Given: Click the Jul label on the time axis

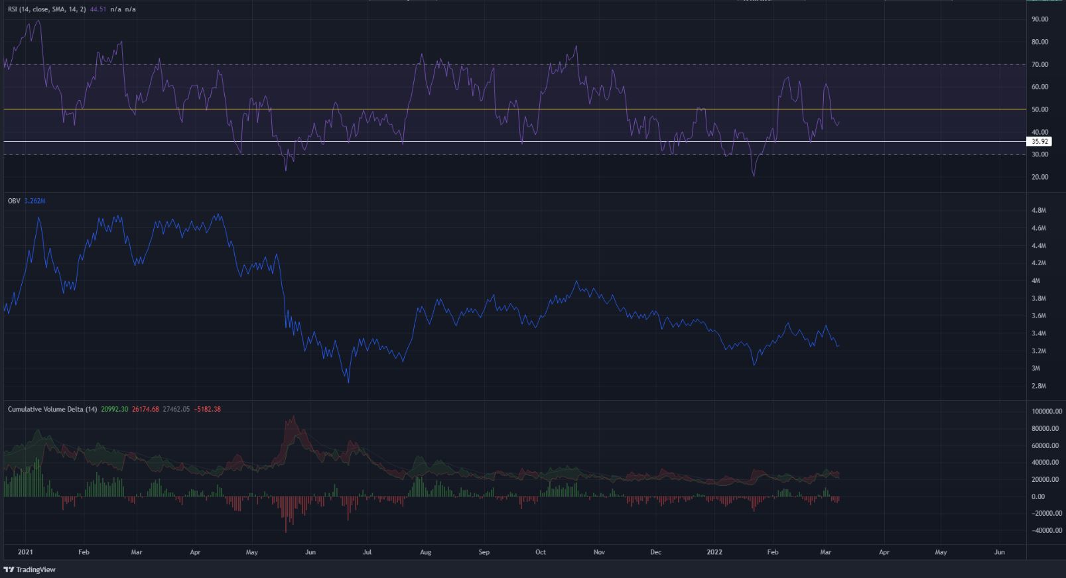Looking at the screenshot, I should point(367,551).
